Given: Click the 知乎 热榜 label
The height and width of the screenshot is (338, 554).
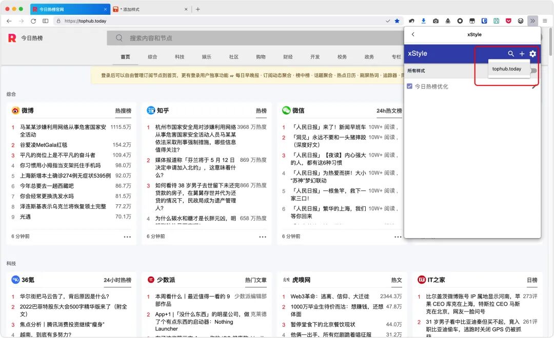Looking at the screenshot, I should [261, 111].
